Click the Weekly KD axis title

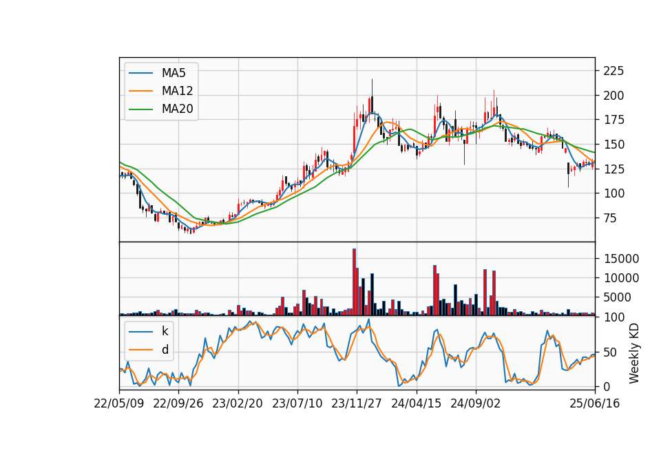(634, 353)
